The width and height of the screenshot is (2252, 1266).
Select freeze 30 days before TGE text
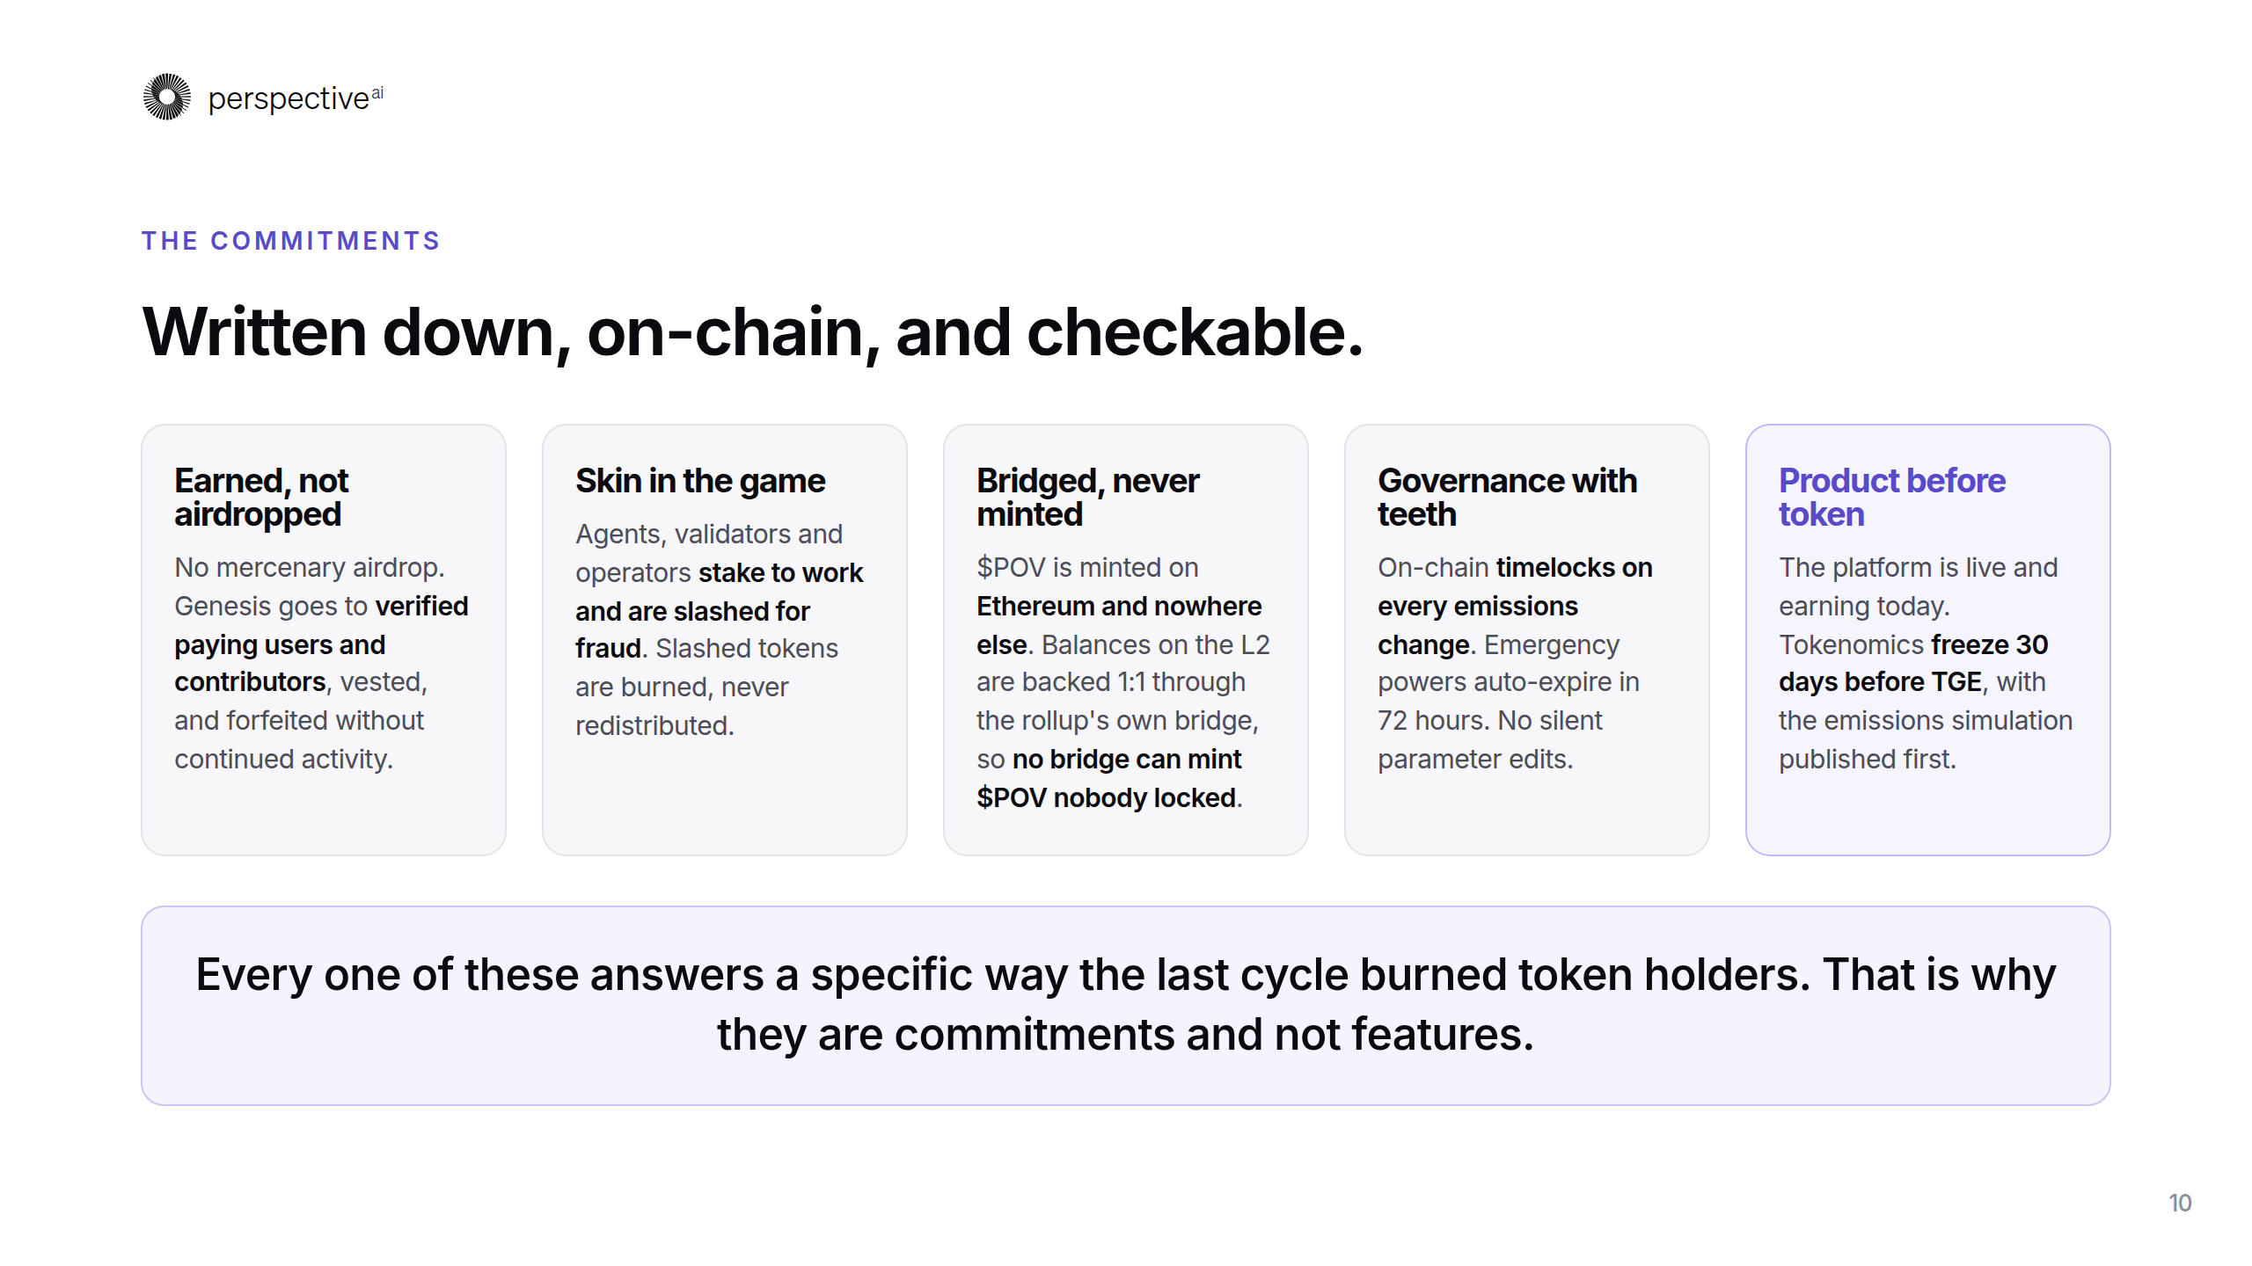pos(1913,663)
